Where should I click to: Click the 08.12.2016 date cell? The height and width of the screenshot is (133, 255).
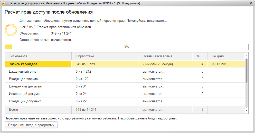220,64
